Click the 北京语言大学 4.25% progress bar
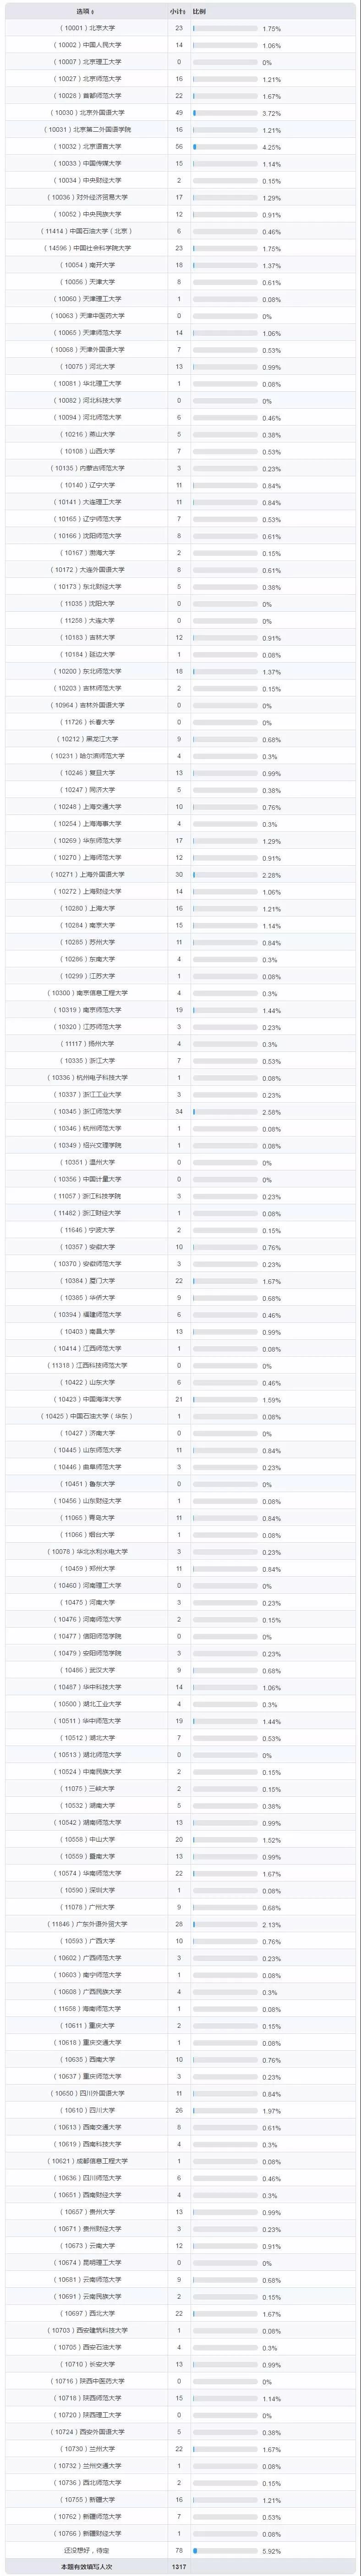The image size is (361, 2576). tap(225, 147)
